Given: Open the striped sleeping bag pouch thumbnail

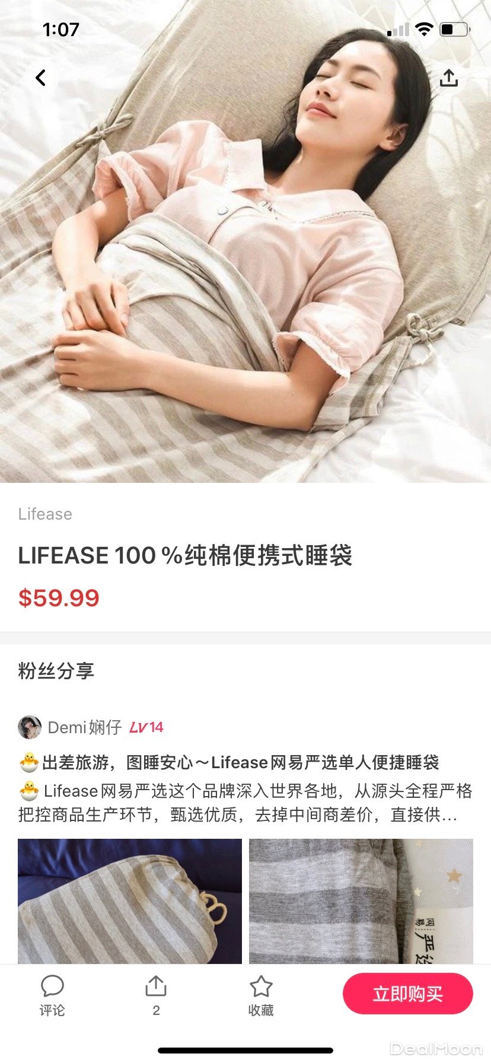Looking at the screenshot, I should (x=130, y=901).
